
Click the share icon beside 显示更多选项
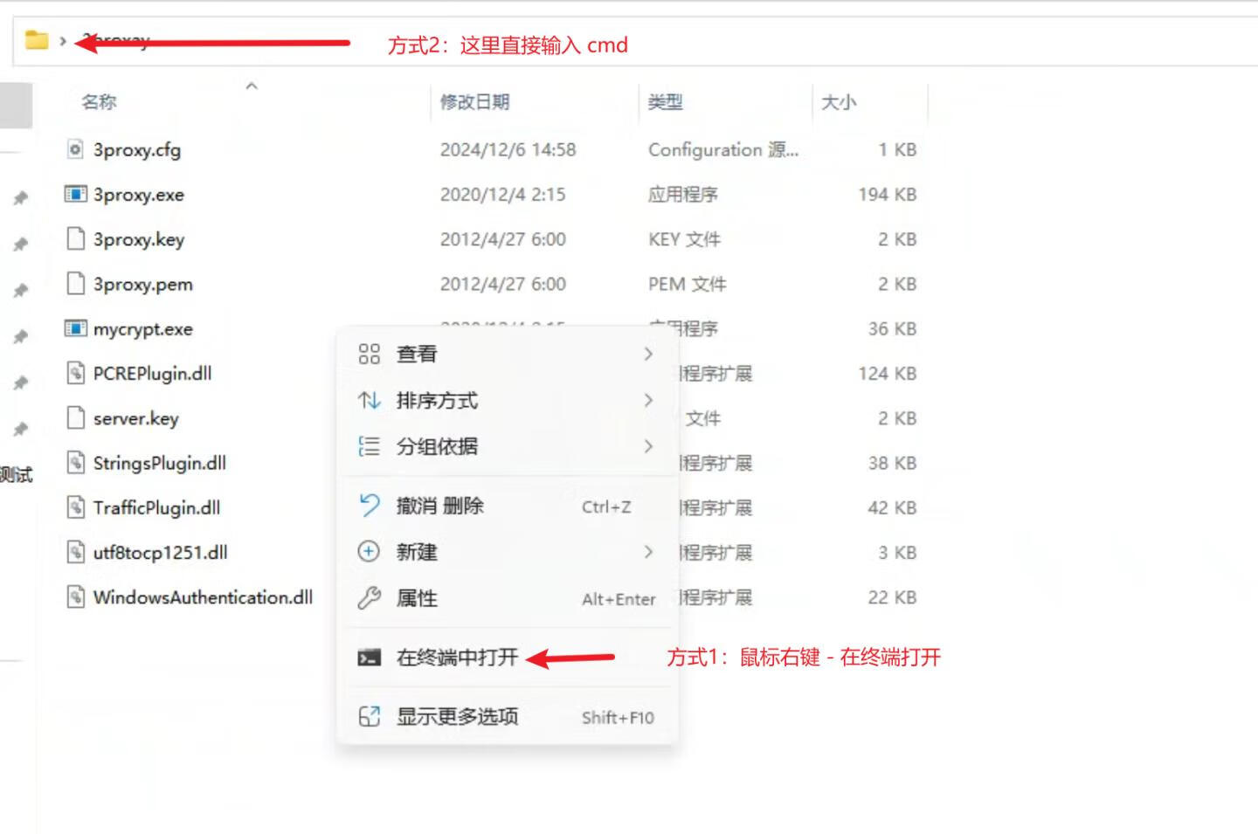(x=370, y=716)
